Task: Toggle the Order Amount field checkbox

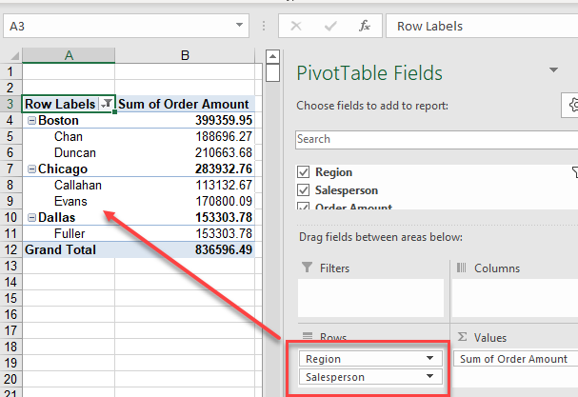Action: (x=304, y=207)
